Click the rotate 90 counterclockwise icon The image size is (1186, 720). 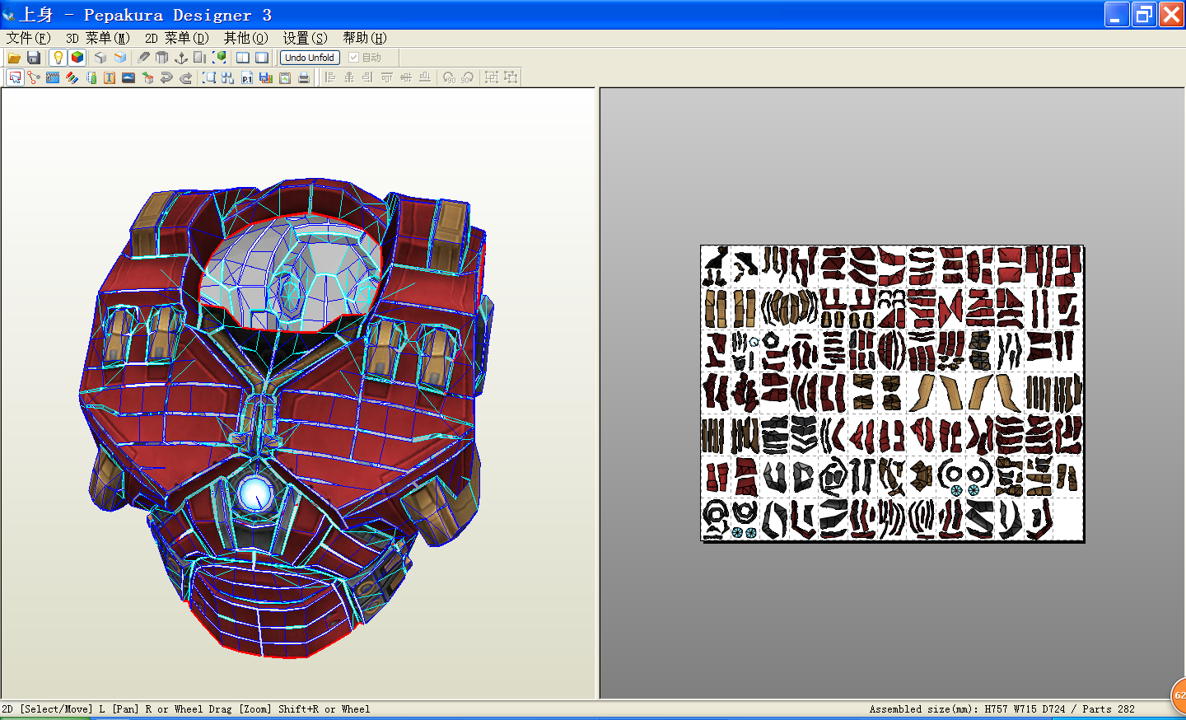449,77
